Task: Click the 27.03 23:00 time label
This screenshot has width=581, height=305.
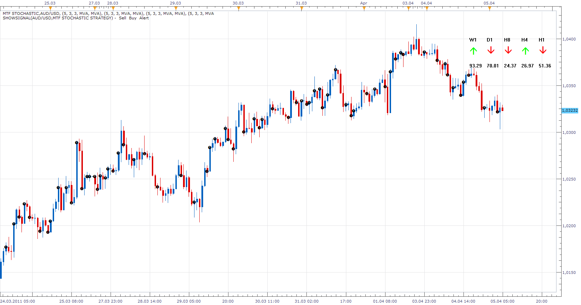Action: (x=110, y=301)
